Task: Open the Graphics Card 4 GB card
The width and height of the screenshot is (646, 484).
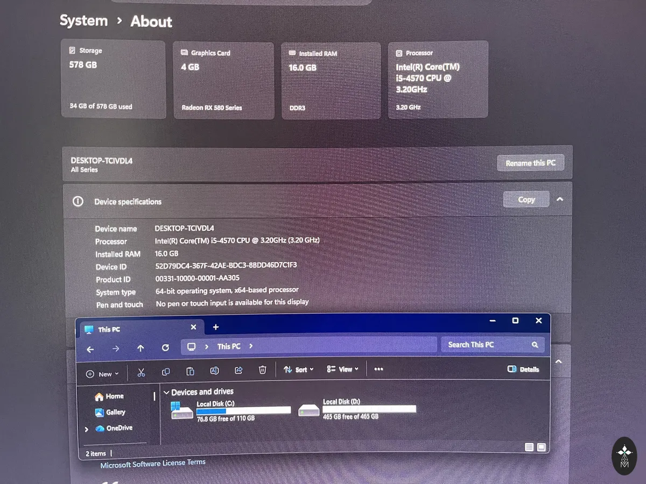Action: point(223,80)
